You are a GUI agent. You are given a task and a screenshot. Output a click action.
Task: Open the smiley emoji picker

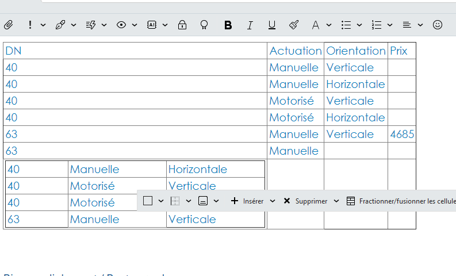(x=438, y=25)
